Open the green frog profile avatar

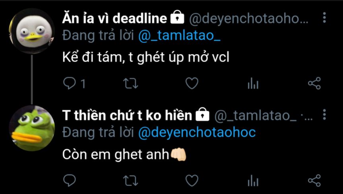(x=32, y=128)
